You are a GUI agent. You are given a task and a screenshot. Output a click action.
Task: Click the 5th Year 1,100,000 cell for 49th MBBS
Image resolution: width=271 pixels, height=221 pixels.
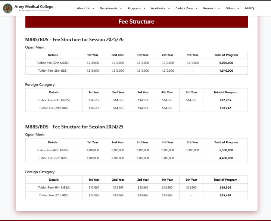[x=193, y=150]
